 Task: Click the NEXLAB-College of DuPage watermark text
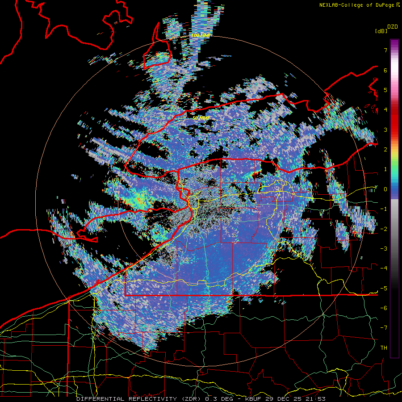356,5
